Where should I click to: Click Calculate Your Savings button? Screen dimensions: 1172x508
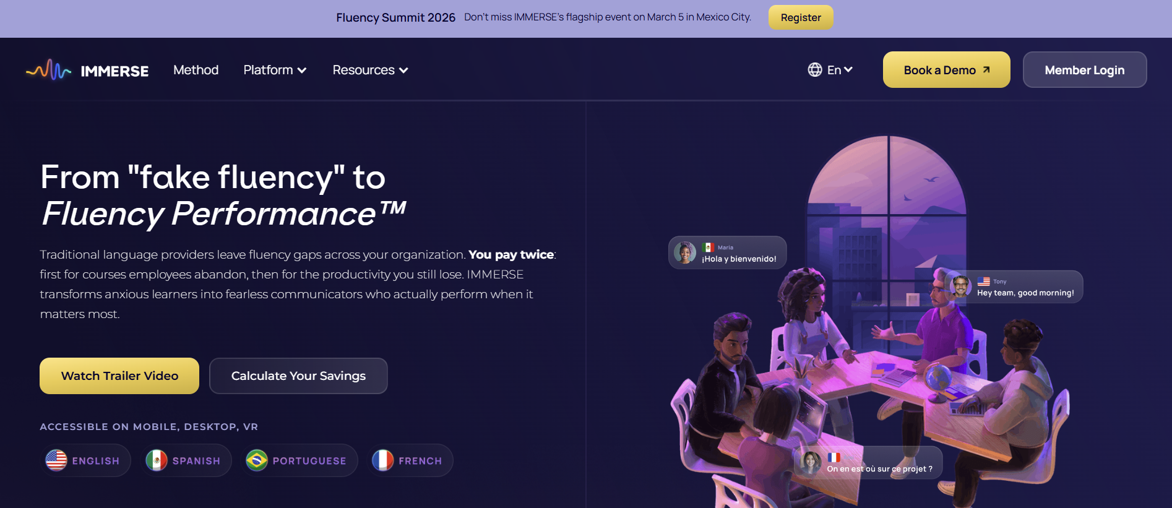click(x=298, y=376)
